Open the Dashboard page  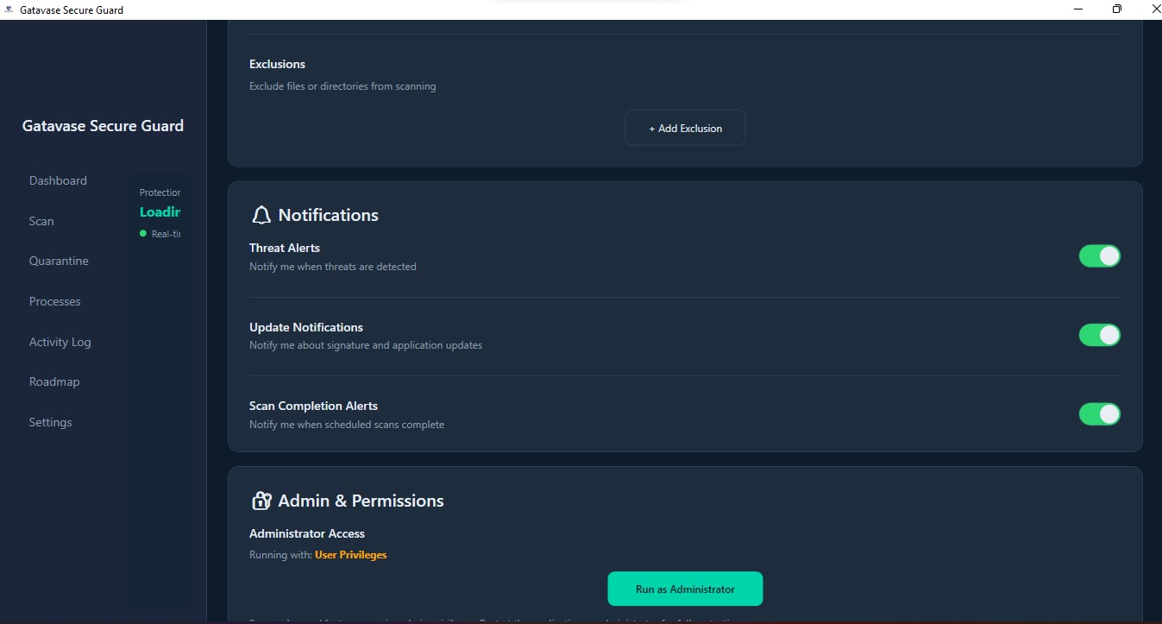click(x=58, y=180)
